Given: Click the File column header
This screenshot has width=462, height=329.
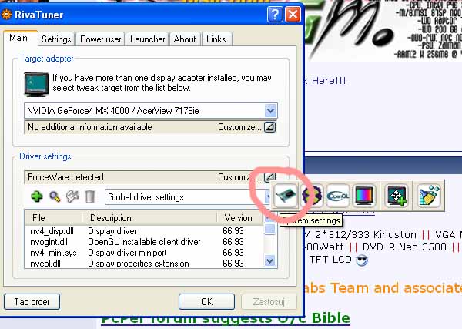Looking at the screenshot, I should 53,218.
